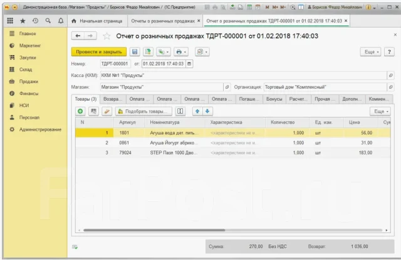The height and width of the screenshot is (260, 401).
Task: Open Продажи section in sidebar
Action: 29,81
